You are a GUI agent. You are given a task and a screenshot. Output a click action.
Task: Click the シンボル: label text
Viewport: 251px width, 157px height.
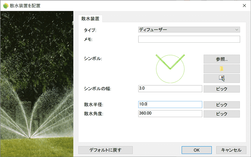93,59
